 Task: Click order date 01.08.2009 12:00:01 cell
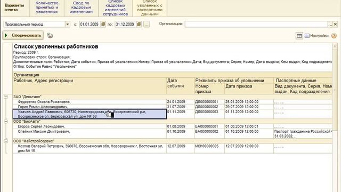(249, 126)
